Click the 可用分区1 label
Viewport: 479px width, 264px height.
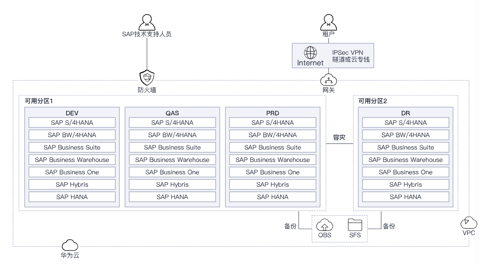pos(39,101)
